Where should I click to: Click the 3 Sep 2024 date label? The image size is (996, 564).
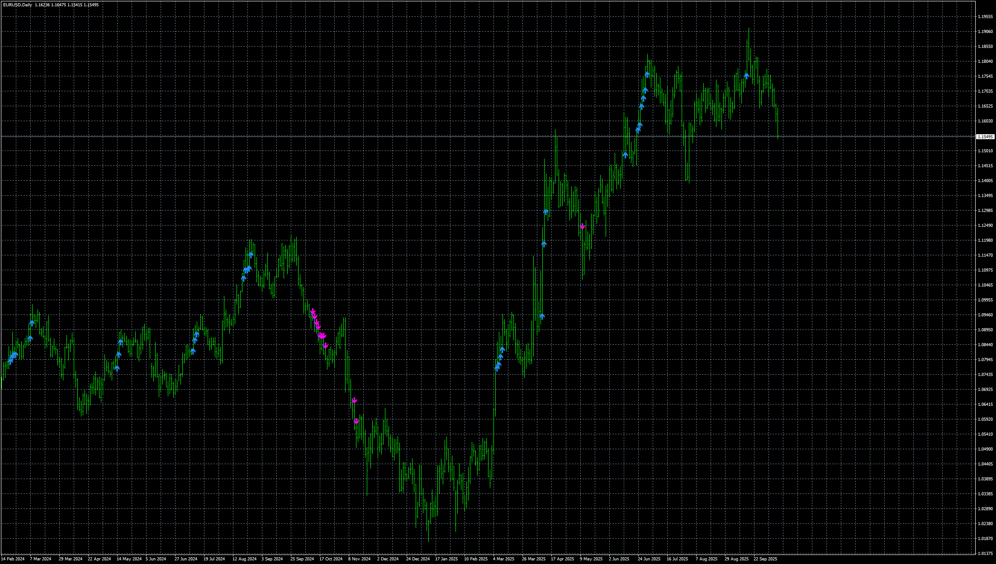click(x=272, y=559)
